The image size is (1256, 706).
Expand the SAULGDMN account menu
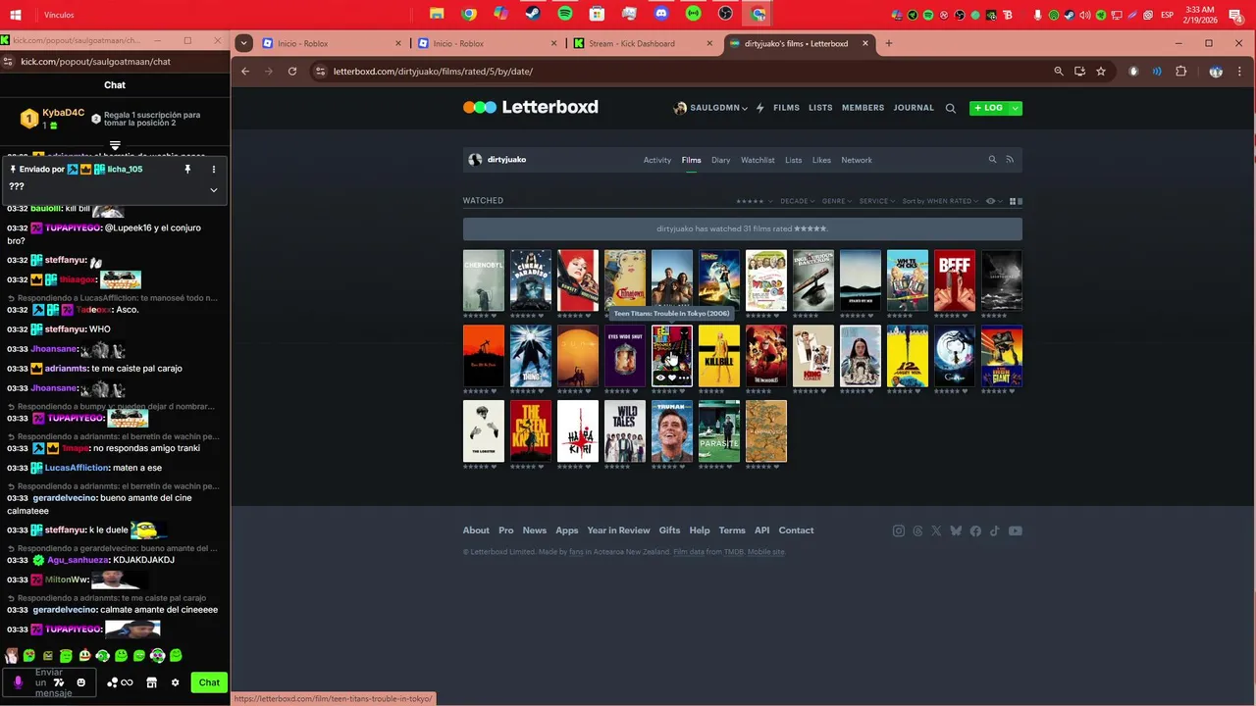pos(710,108)
